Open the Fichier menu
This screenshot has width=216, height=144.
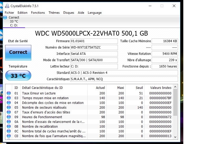click(9, 13)
